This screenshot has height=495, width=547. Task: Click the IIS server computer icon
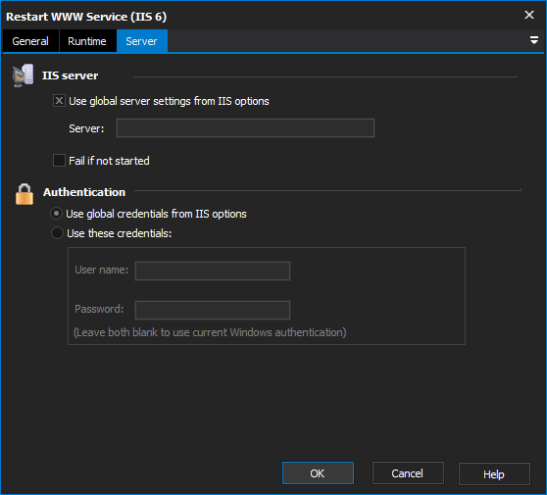(23, 75)
